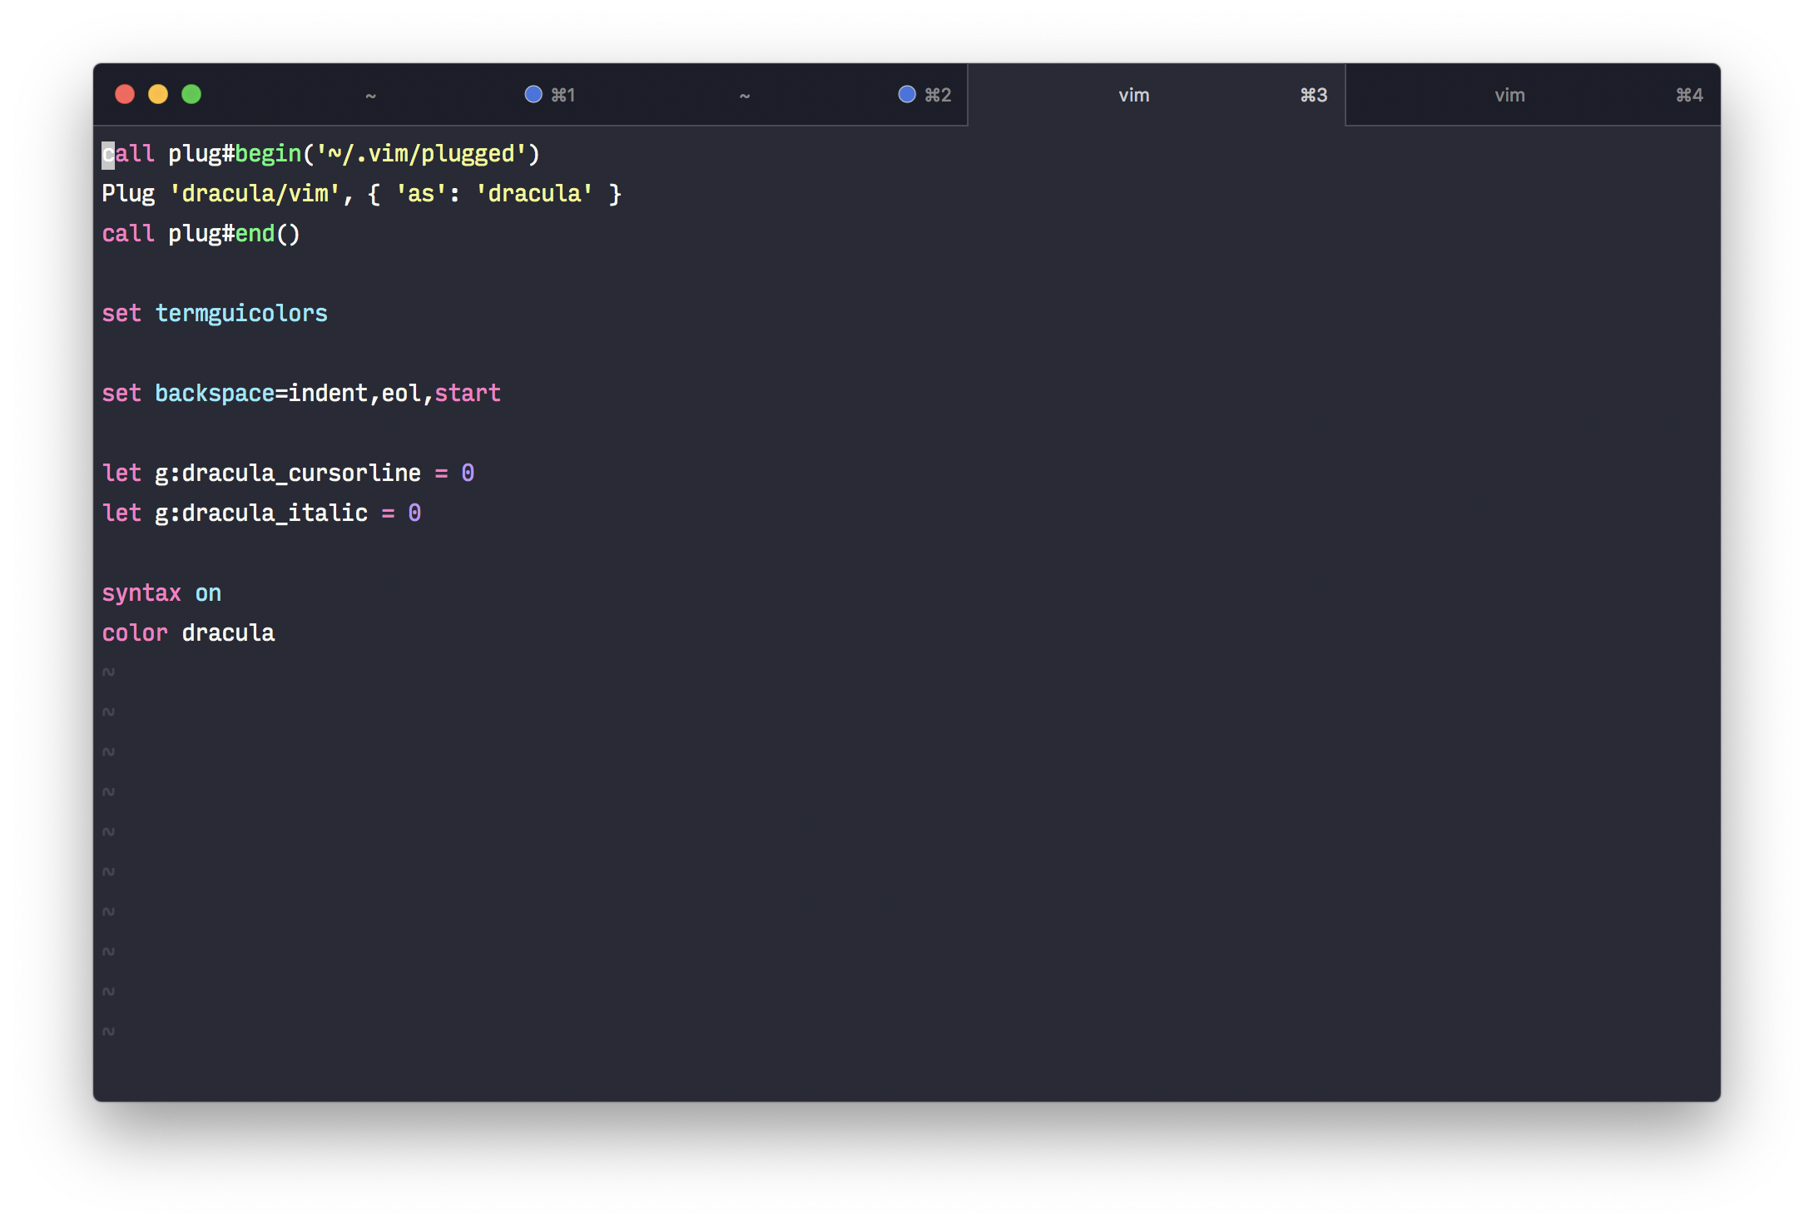The height and width of the screenshot is (1225, 1814).
Task: Switch to the first terminal tab labeled ~
Action: point(372,94)
